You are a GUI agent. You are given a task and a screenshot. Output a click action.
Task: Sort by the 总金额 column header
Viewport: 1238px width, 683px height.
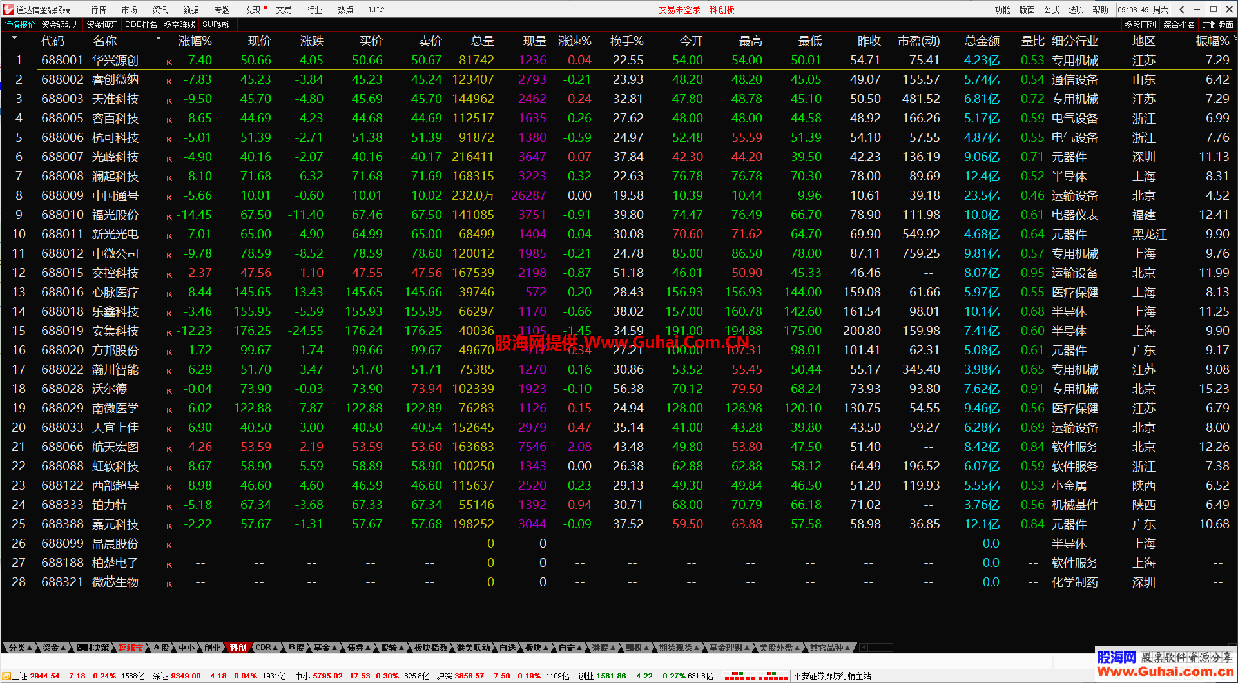click(982, 41)
